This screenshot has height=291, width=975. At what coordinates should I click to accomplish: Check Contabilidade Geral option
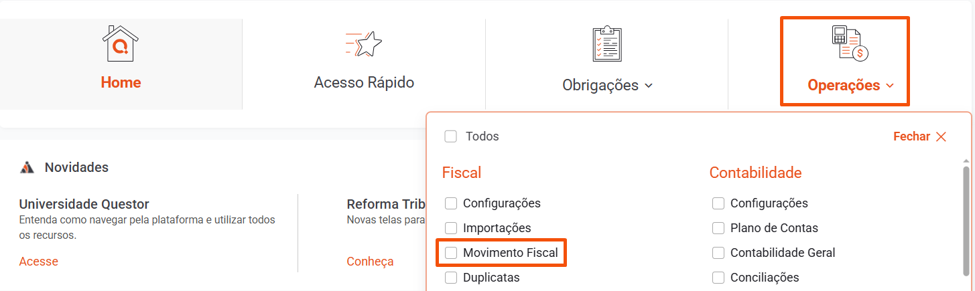point(718,253)
